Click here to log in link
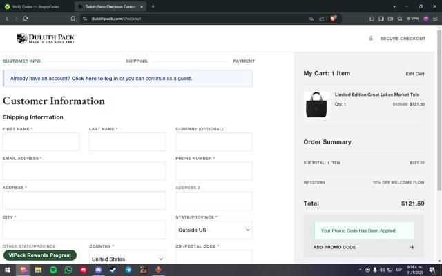This screenshot has height=276, width=442. coord(95,79)
